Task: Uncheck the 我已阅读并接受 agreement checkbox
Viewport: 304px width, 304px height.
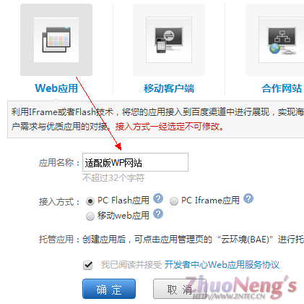Action: [88, 265]
